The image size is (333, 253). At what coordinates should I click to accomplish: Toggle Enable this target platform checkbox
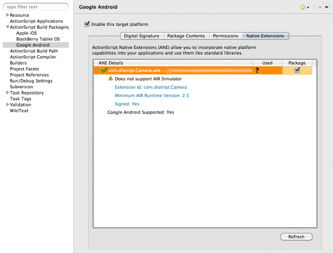87,24
